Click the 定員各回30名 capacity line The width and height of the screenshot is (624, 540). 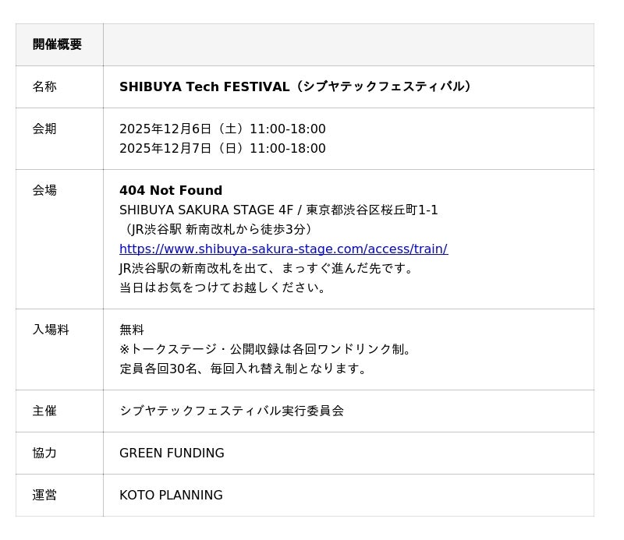click(245, 369)
